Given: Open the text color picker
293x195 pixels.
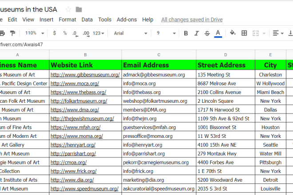Looking at the screenshot, I should pos(218,34).
